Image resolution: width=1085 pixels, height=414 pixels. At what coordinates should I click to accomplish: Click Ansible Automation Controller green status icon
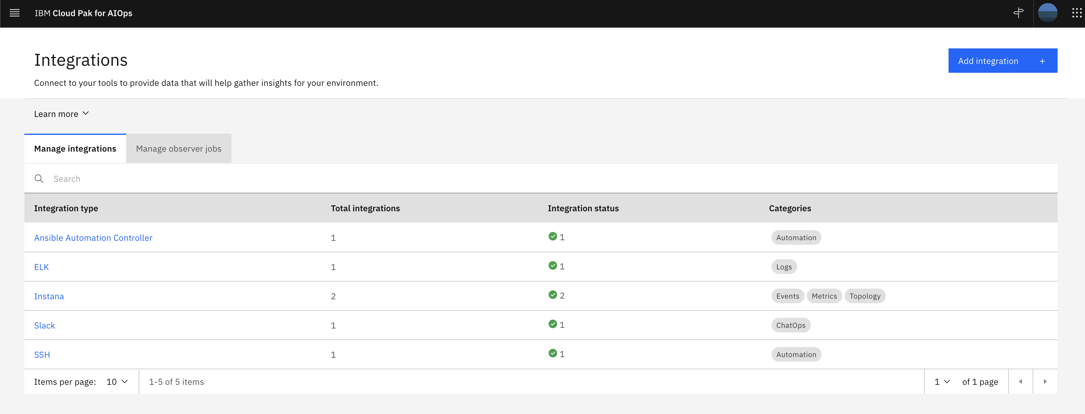553,237
